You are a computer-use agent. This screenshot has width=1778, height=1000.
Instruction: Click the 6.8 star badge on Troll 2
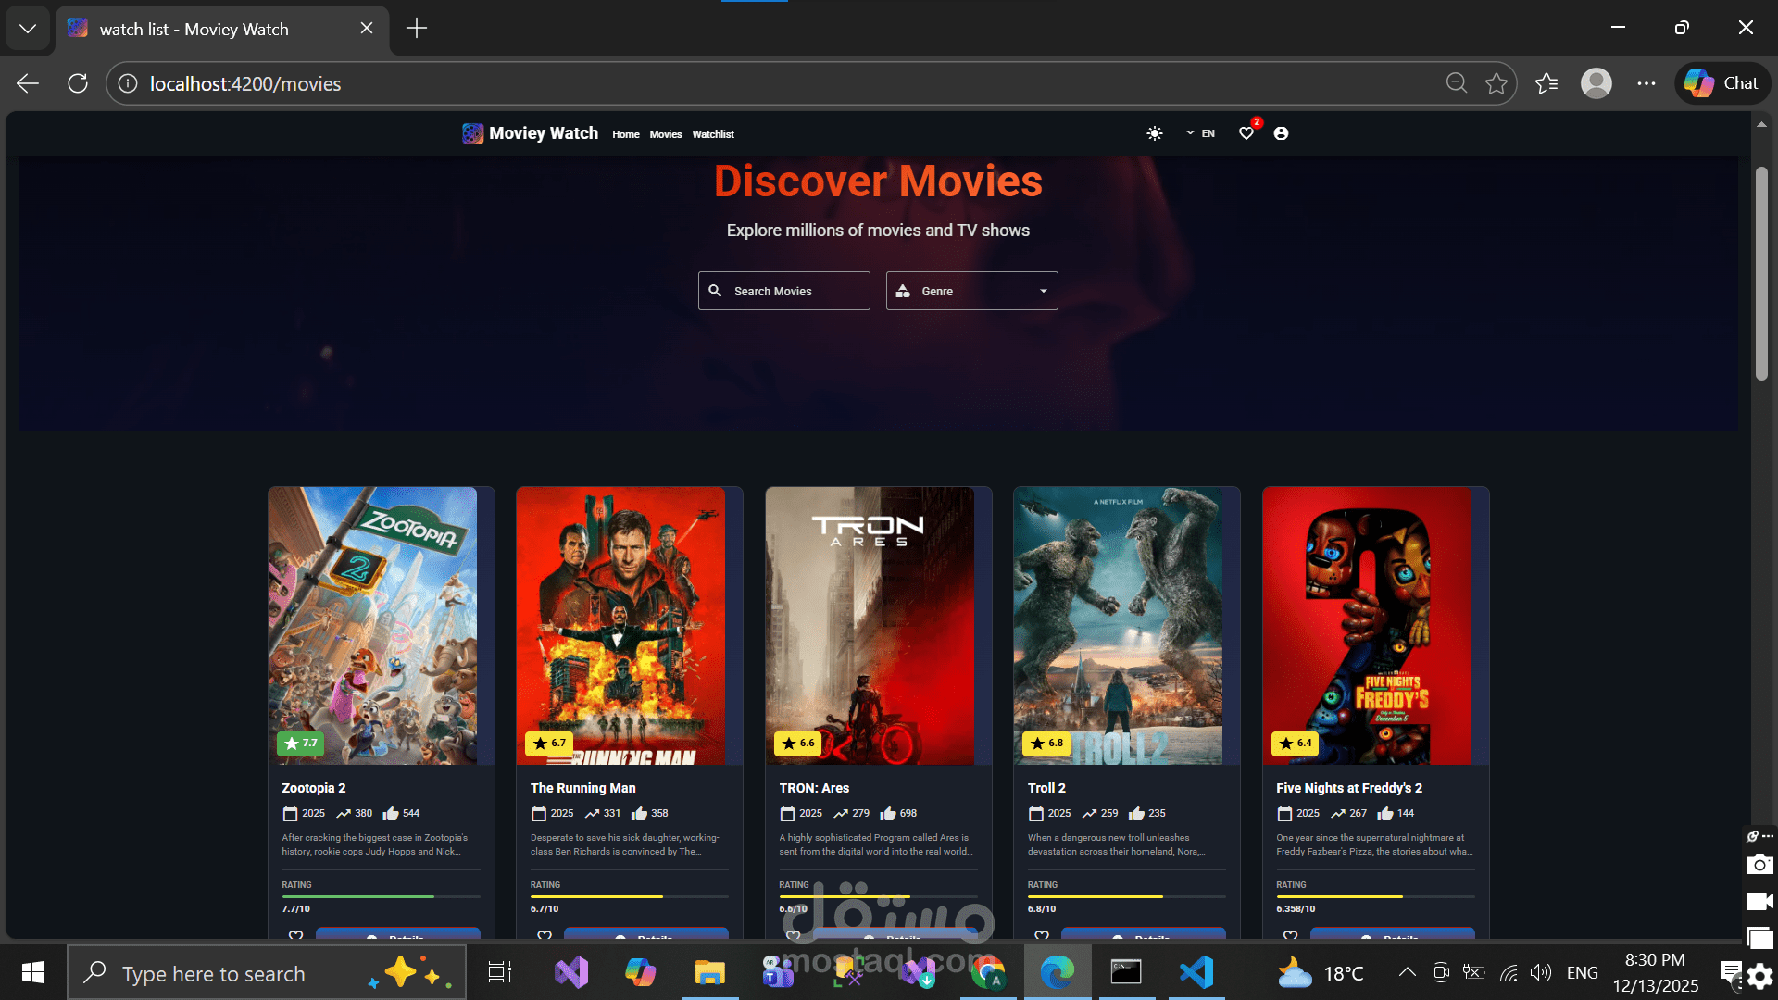click(1046, 744)
